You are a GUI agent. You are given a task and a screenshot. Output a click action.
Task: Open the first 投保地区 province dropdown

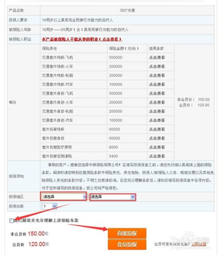64,197
